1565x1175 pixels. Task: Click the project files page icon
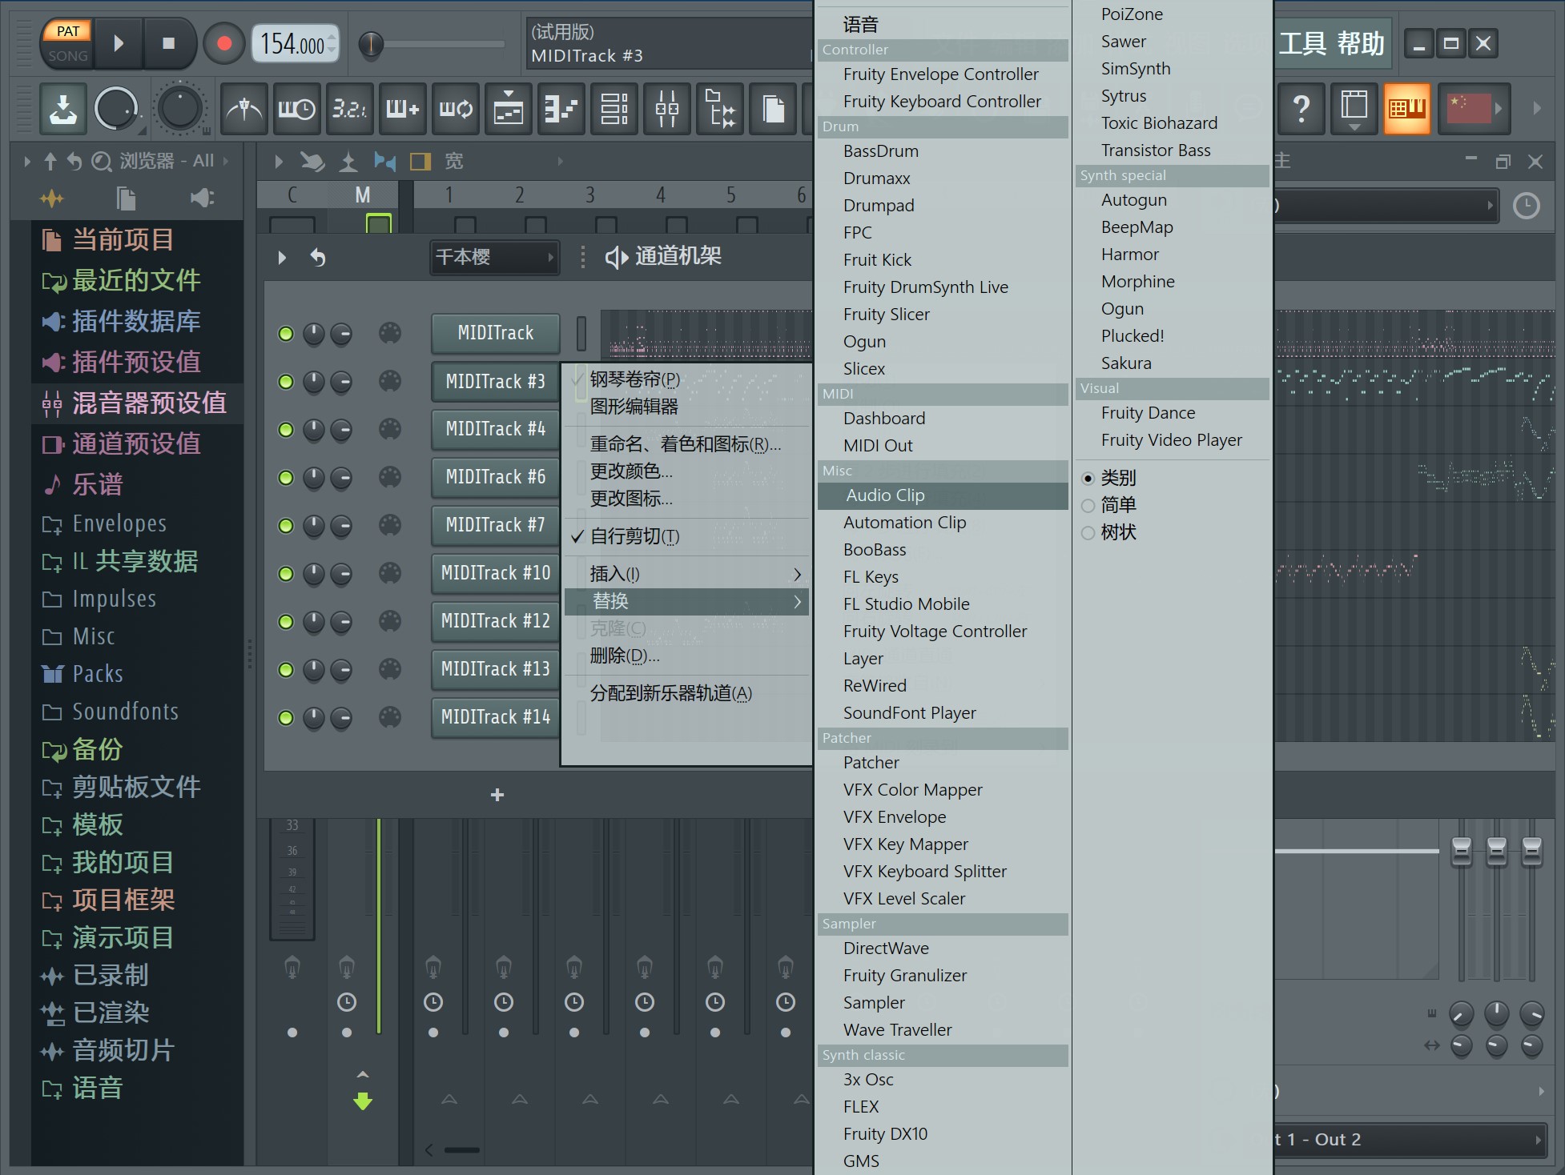(x=772, y=108)
